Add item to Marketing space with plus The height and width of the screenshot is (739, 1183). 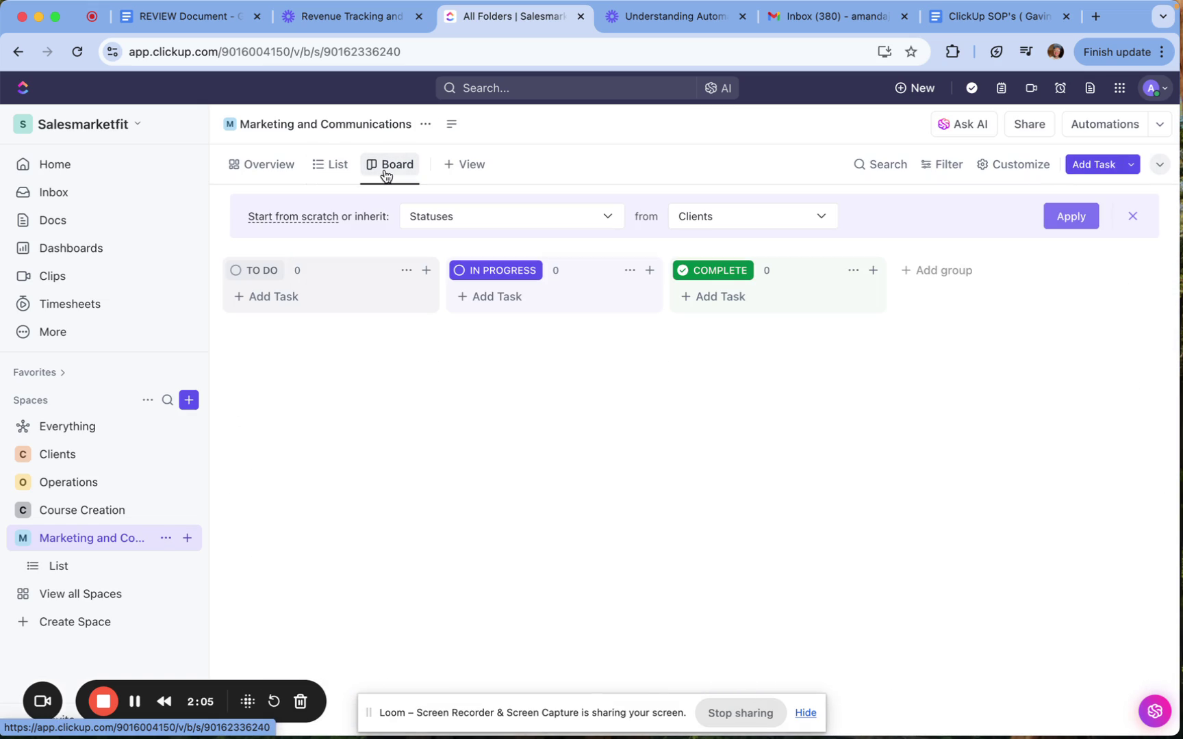(x=187, y=538)
